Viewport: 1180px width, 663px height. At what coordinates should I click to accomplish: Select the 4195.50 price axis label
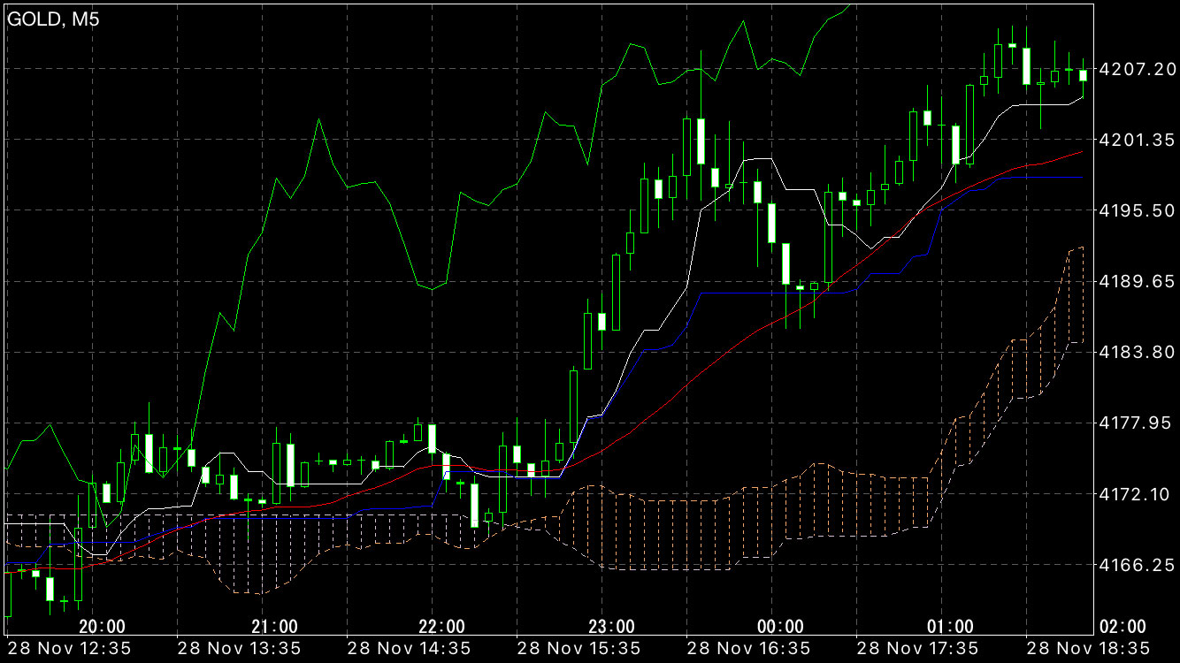click(x=1136, y=210)
